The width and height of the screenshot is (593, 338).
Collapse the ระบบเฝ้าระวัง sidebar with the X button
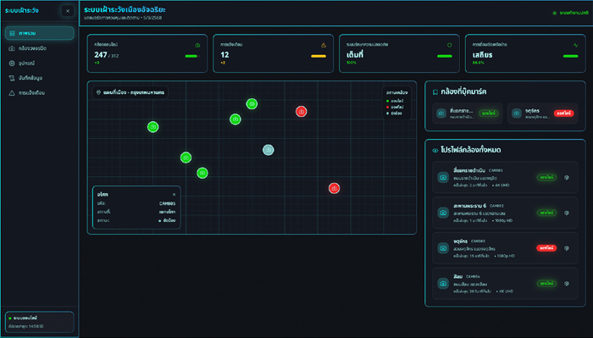(68, 11)
